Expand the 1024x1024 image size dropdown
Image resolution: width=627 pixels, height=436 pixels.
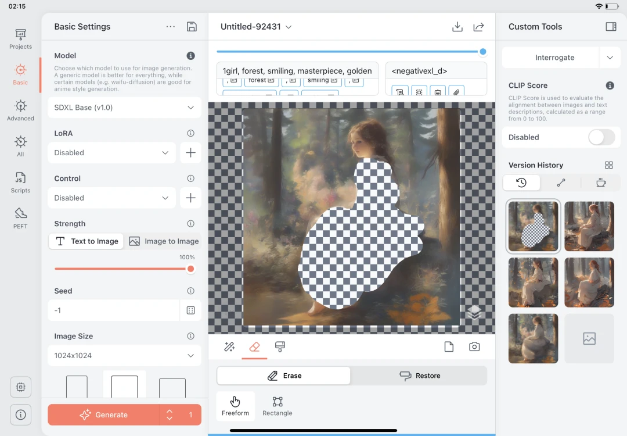point(124,355)
